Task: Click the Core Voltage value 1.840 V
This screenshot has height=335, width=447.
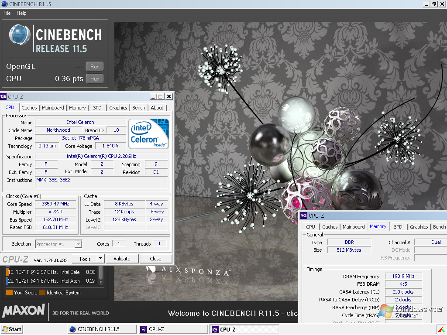Action: point(110,146)
